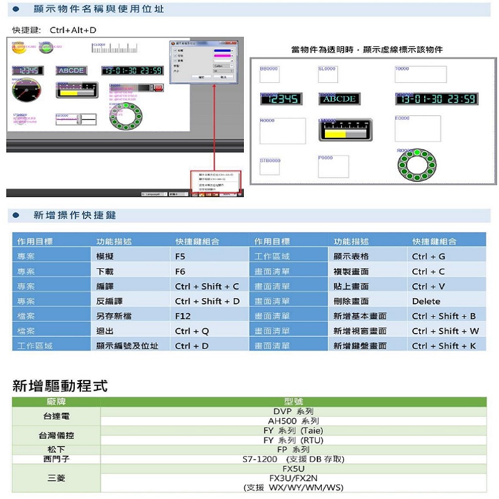Select the green SL0000 lamp object
Screen dimensions: 499x499
point(46,48)
